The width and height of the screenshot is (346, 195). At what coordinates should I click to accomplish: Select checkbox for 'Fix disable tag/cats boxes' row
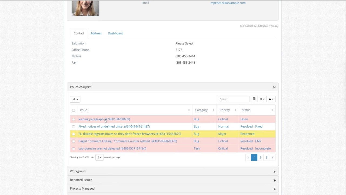pyautogui.click(x=74, y=134)
